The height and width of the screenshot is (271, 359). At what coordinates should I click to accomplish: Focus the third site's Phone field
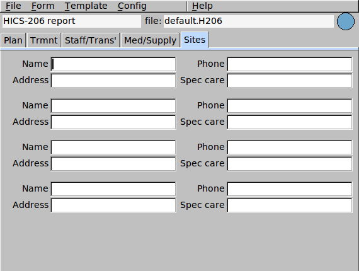[290, 147]
